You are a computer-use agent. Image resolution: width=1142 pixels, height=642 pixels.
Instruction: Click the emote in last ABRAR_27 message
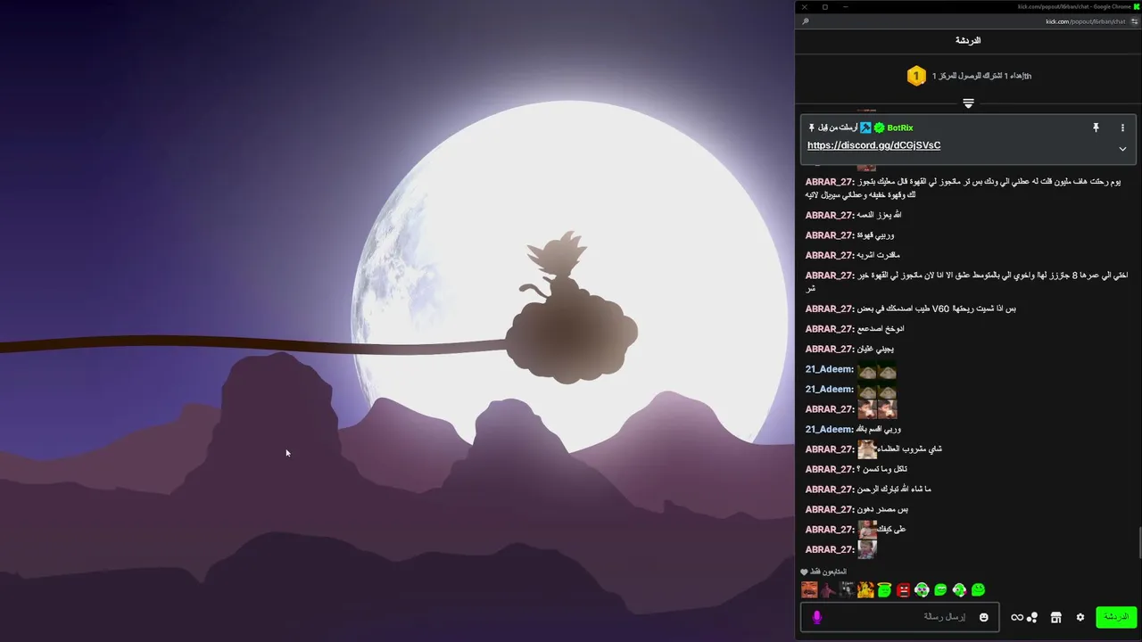point(867,549)
